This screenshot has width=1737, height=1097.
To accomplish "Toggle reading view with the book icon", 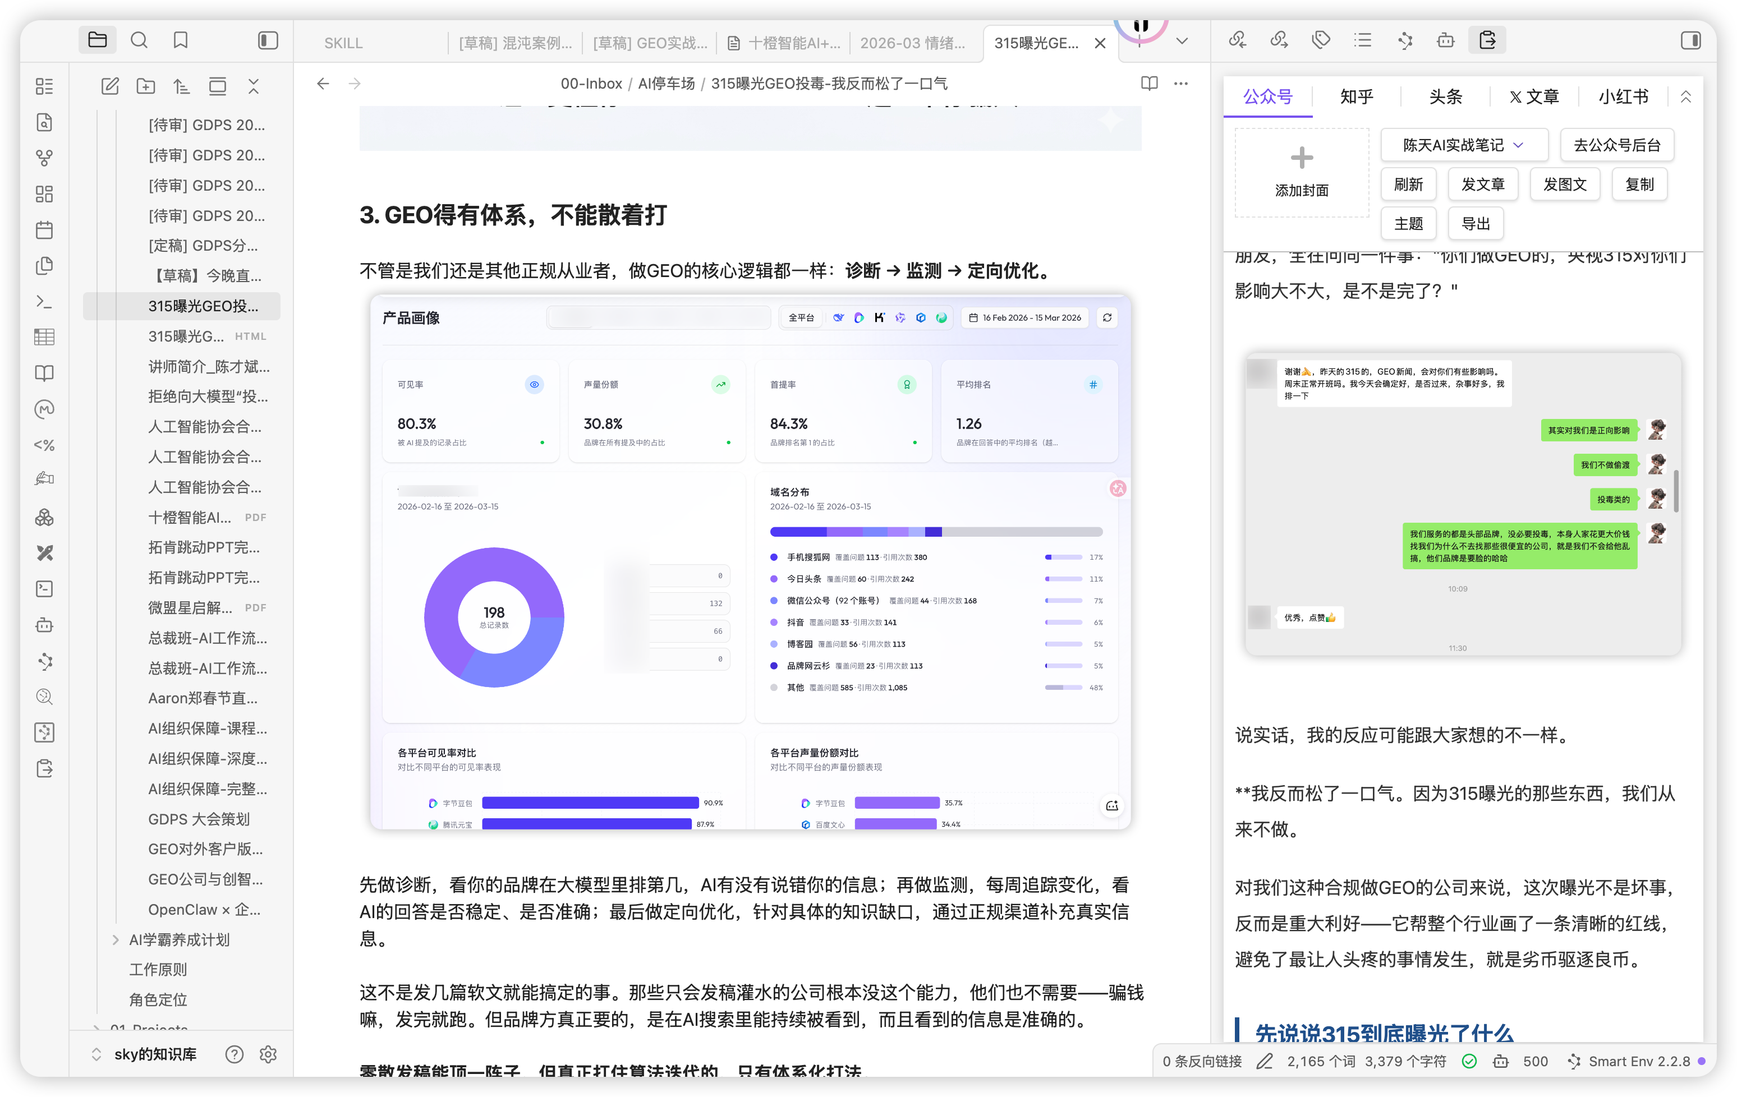I will coord(1149,84).
